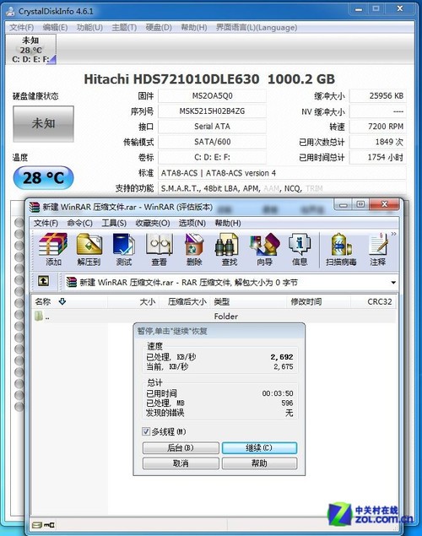Sort by Packed size (压缩后大小) column header
Viewport: 422px width, 536px height.
pos(185,301)
